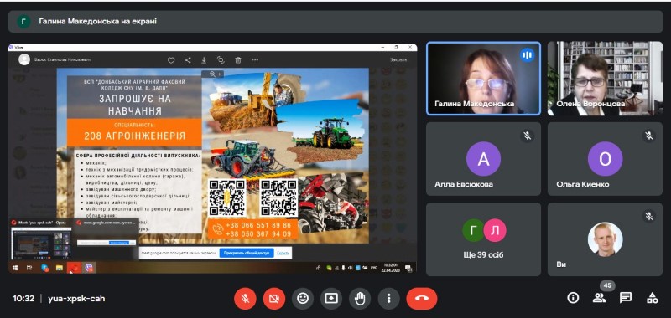Image resolution: width=671 pixels, height=318 pixels.
Task: Click 'Закрыть' in the Viber viewer
Action: (x=398, y=60)
